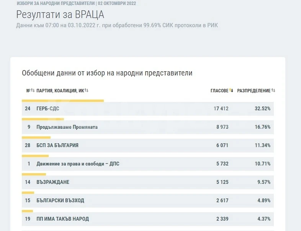The width and height of the screenshot is (301, 231).
Task: Click the vote count 17 412
Action: [221, 108]
